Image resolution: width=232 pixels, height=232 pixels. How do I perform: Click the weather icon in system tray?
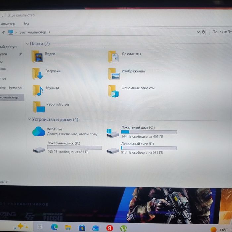(x=213, y=229)
